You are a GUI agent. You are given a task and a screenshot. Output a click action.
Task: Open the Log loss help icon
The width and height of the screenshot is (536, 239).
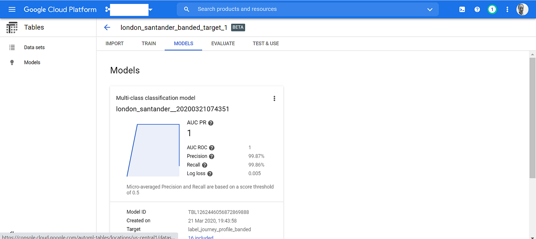210,173
